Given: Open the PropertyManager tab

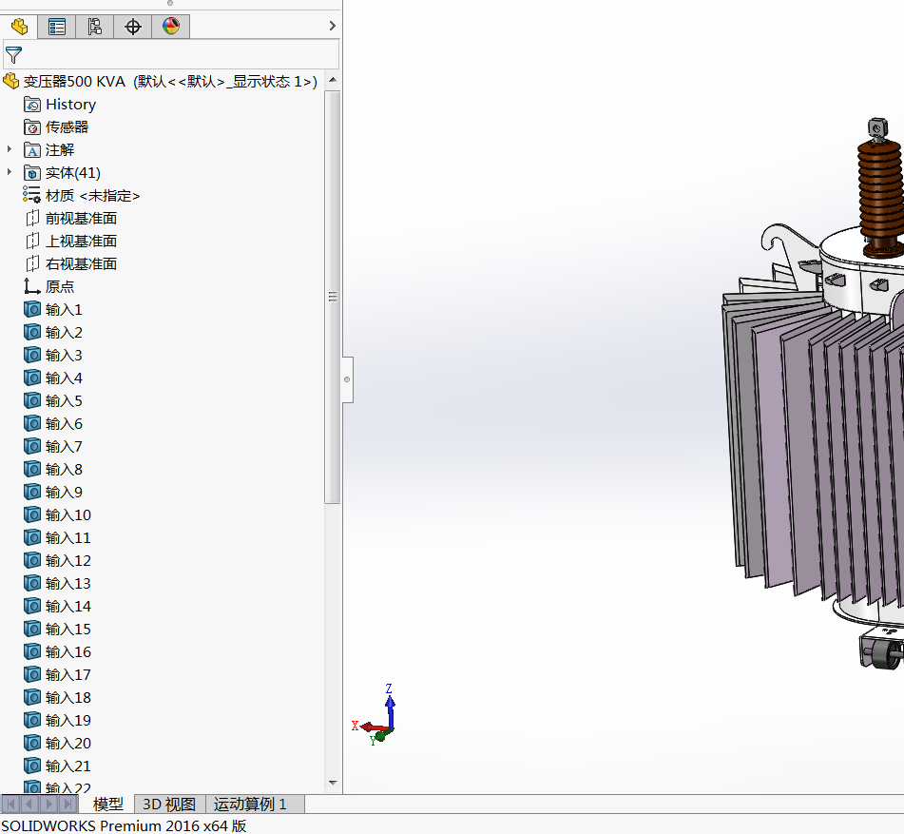Looking at the screenshot, I should [57, 27].
